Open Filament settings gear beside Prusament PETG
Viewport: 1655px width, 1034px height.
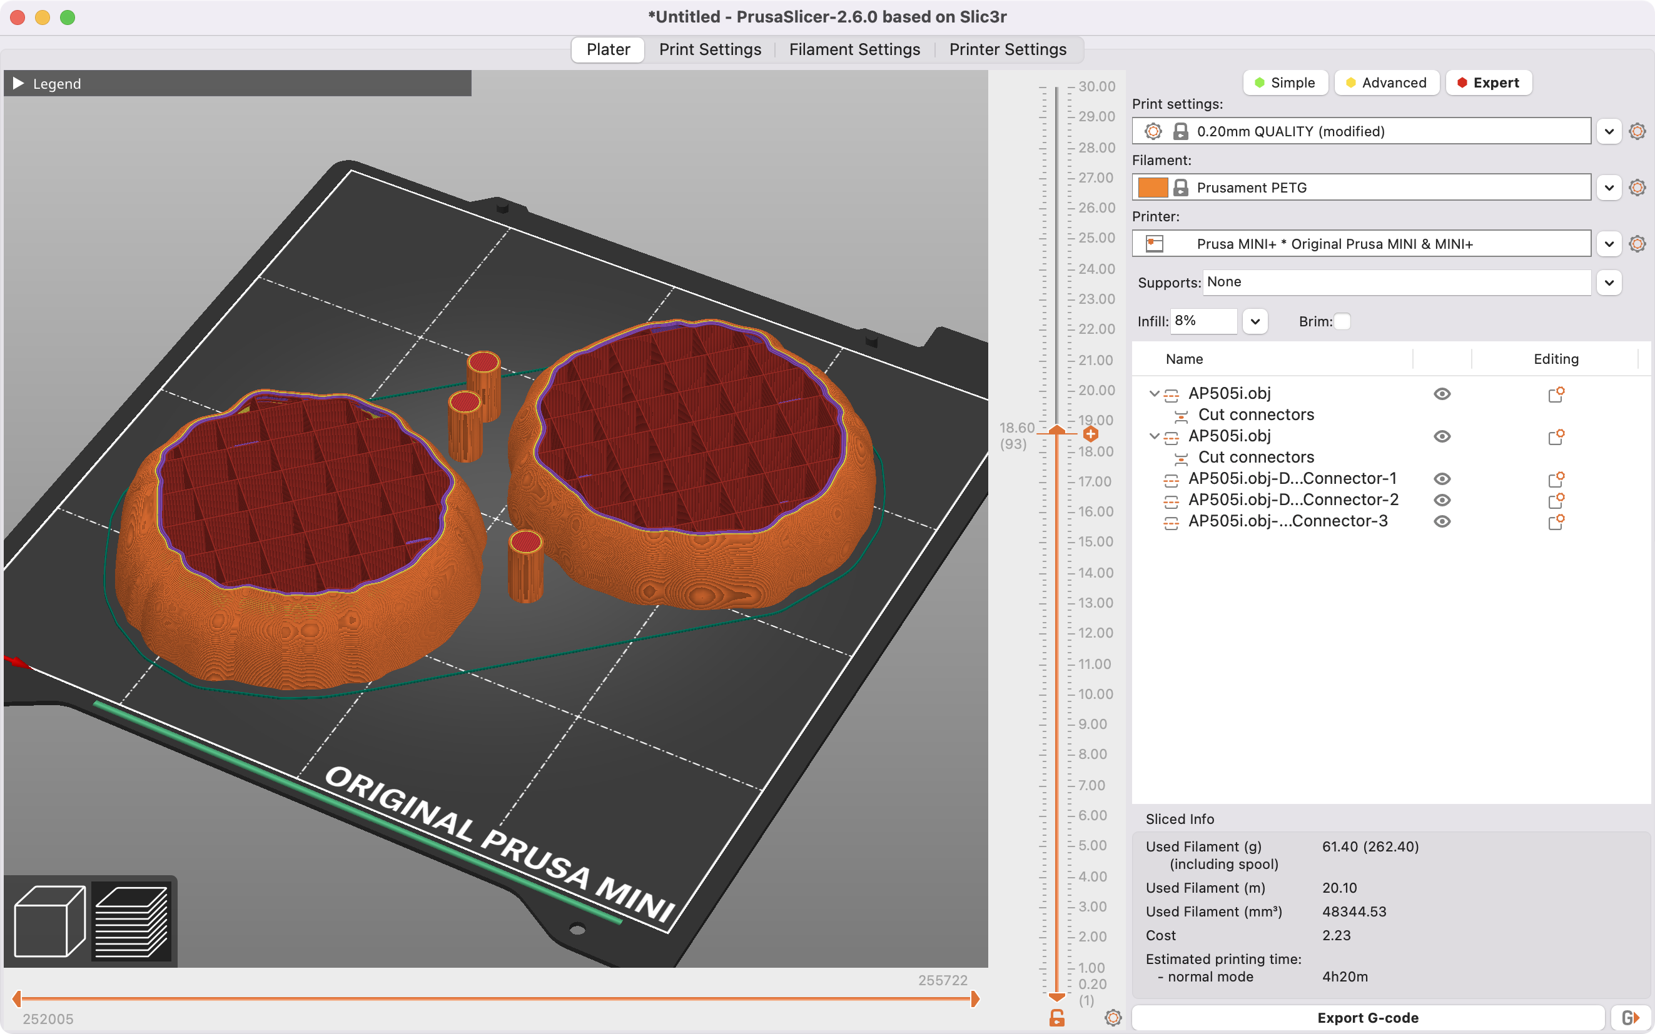click(1638, 187)
